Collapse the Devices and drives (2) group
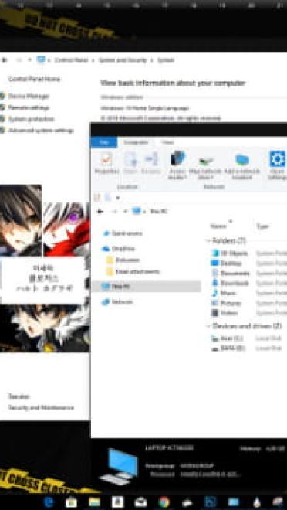 [208, 326]
